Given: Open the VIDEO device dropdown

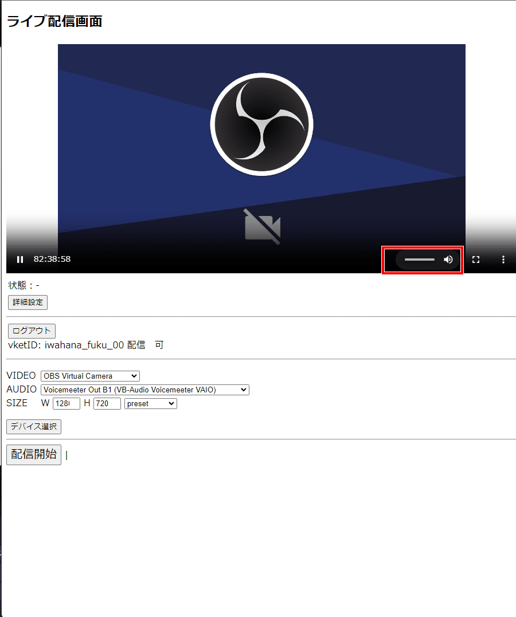Looking at the screenshot, I should [90, 376].
